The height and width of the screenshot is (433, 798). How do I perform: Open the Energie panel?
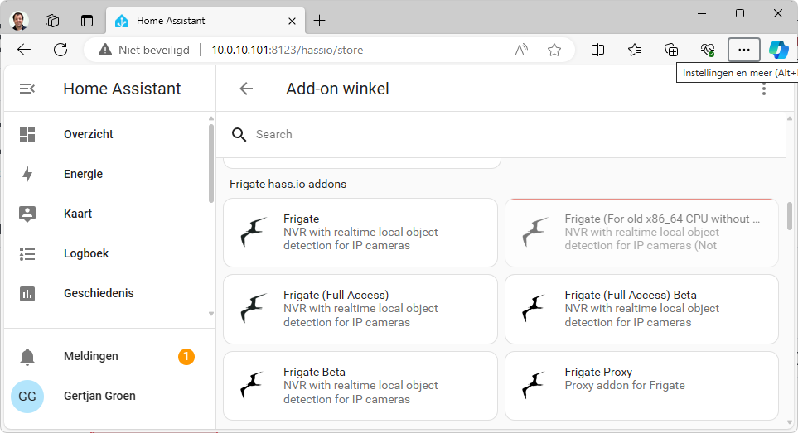83,174
